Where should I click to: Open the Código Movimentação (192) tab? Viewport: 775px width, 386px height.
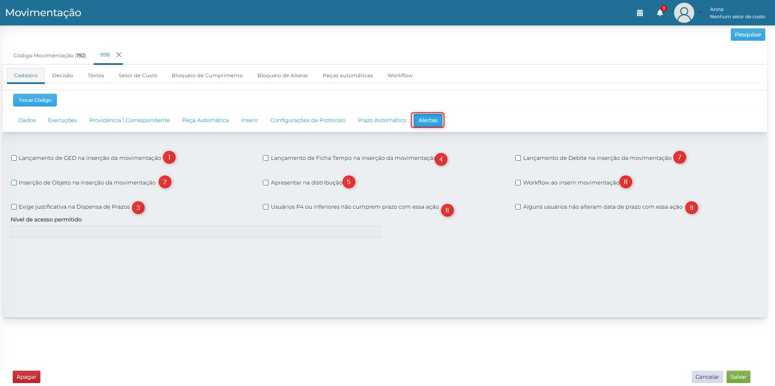(x=50, y=55)
